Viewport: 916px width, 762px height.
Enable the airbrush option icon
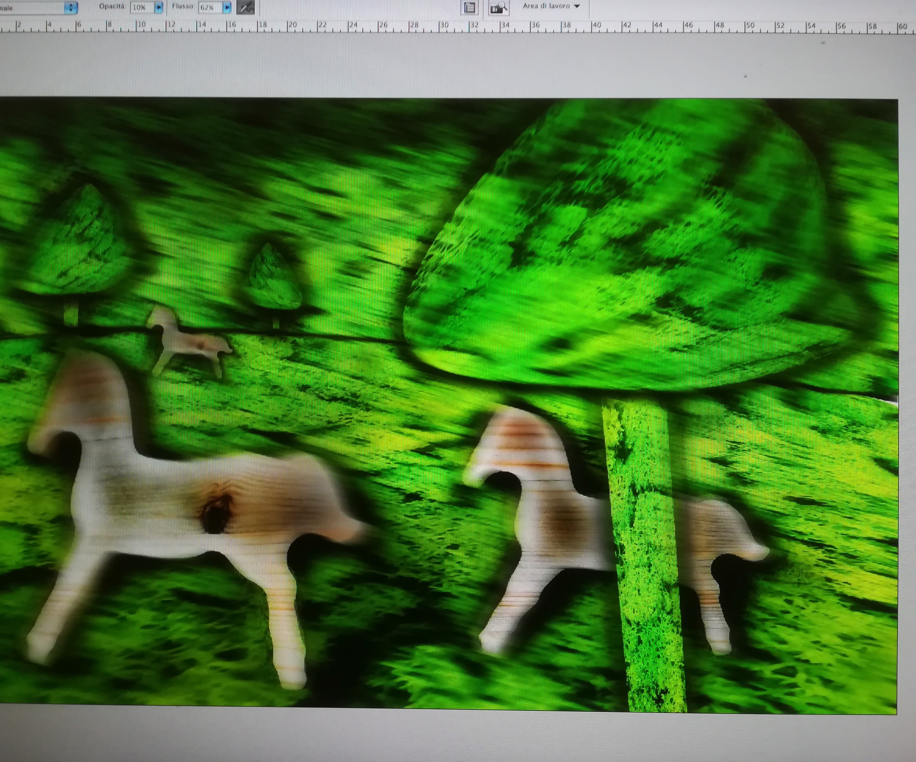(245, 7)
